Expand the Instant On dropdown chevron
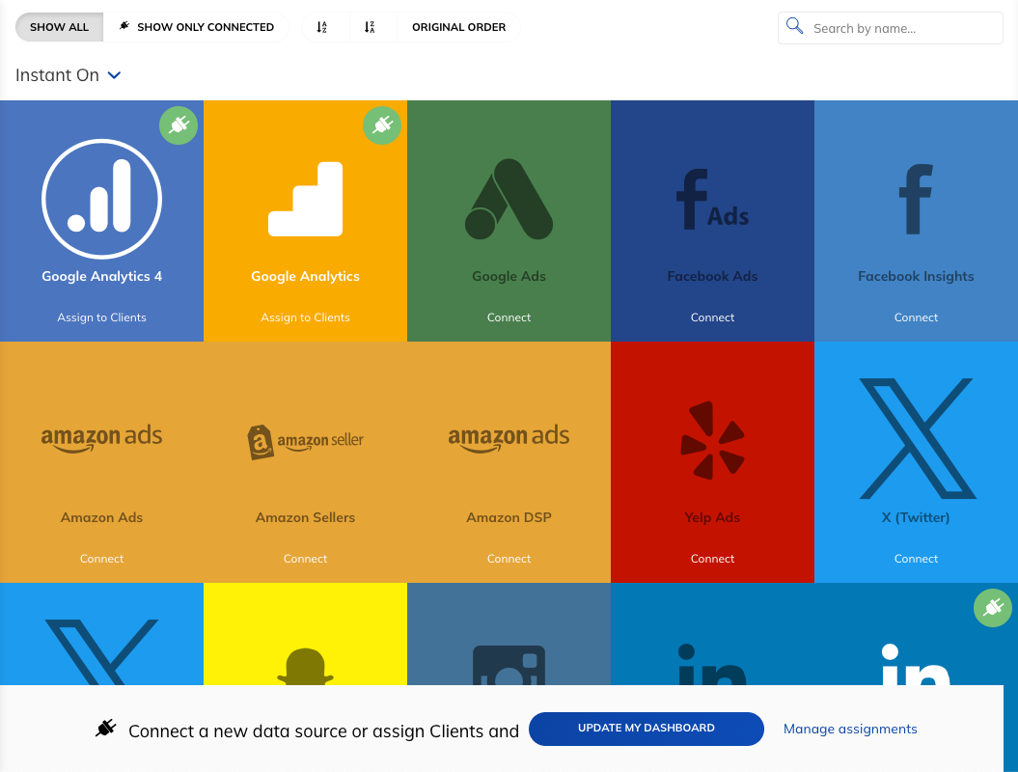The height and width of the screenshot is (772, 1018). 114,75
